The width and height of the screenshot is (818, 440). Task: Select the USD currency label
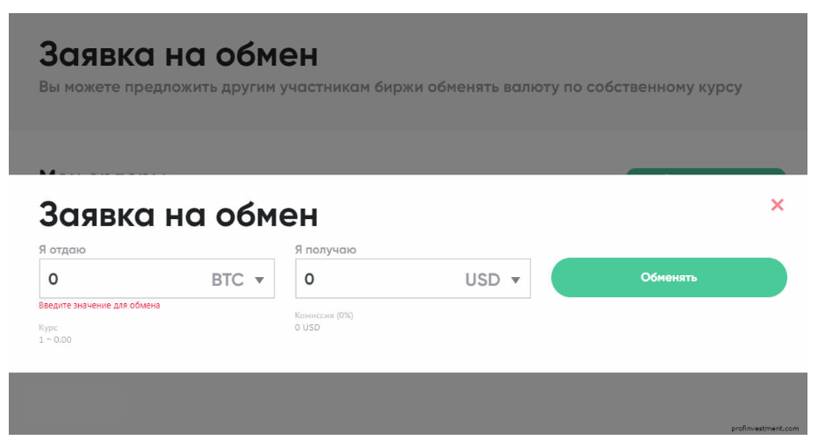click(482, 280)
